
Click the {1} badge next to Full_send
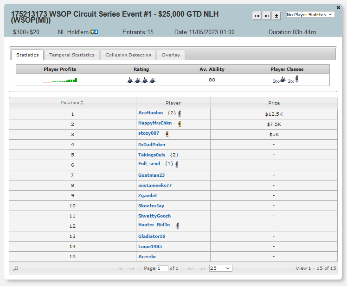(169, 164)
